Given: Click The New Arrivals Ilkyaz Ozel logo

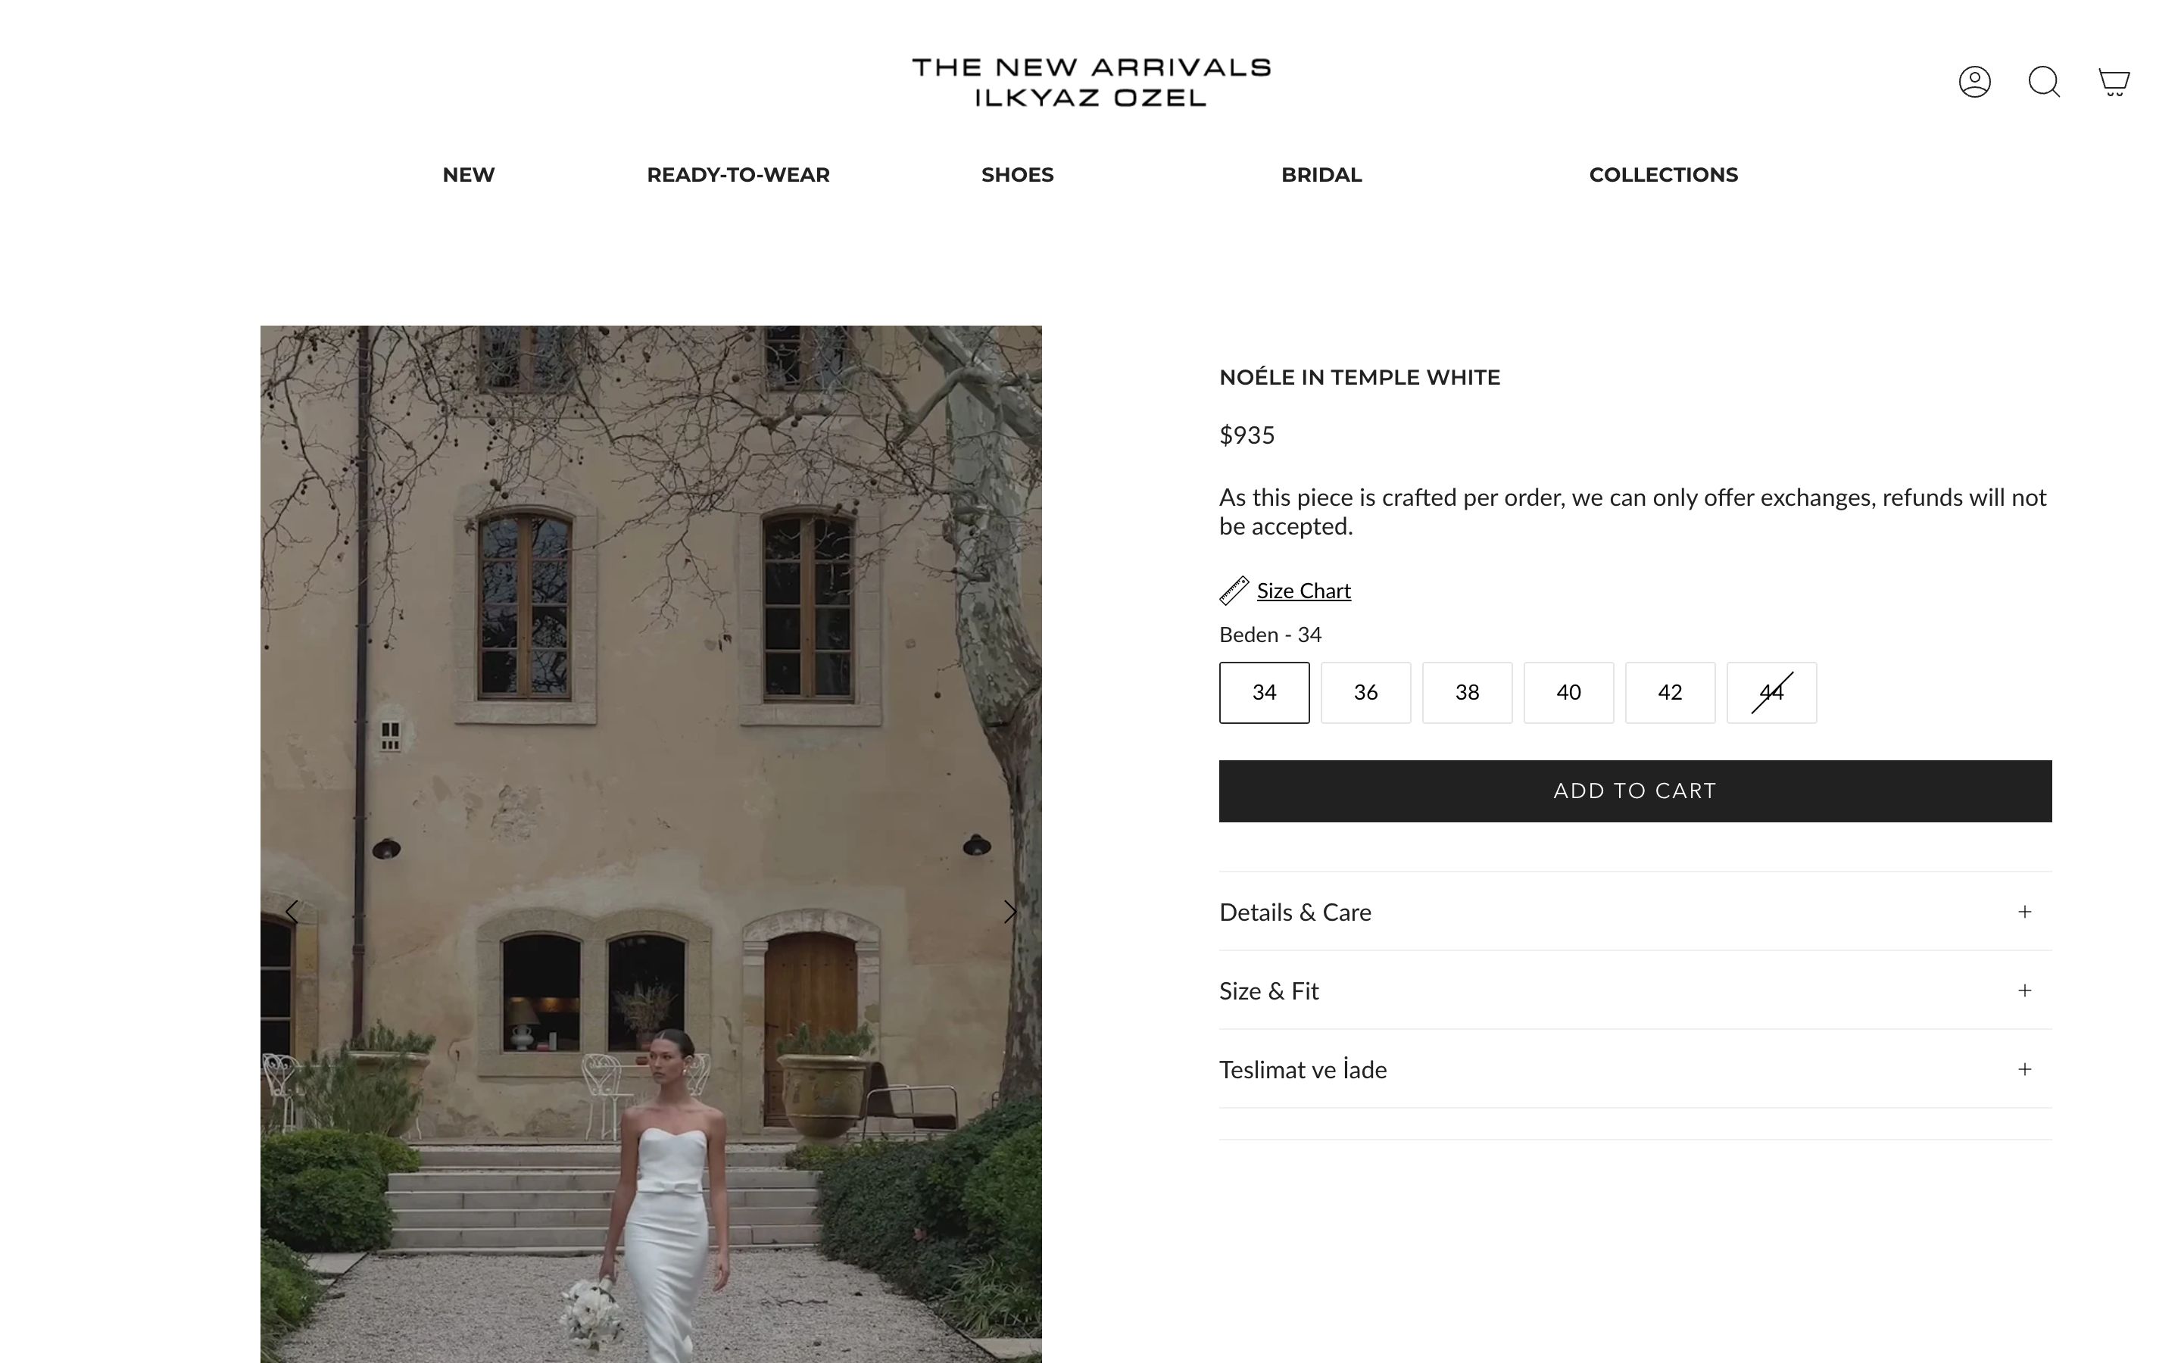Looking at the screenshot, I should [x=1090, y=82].
